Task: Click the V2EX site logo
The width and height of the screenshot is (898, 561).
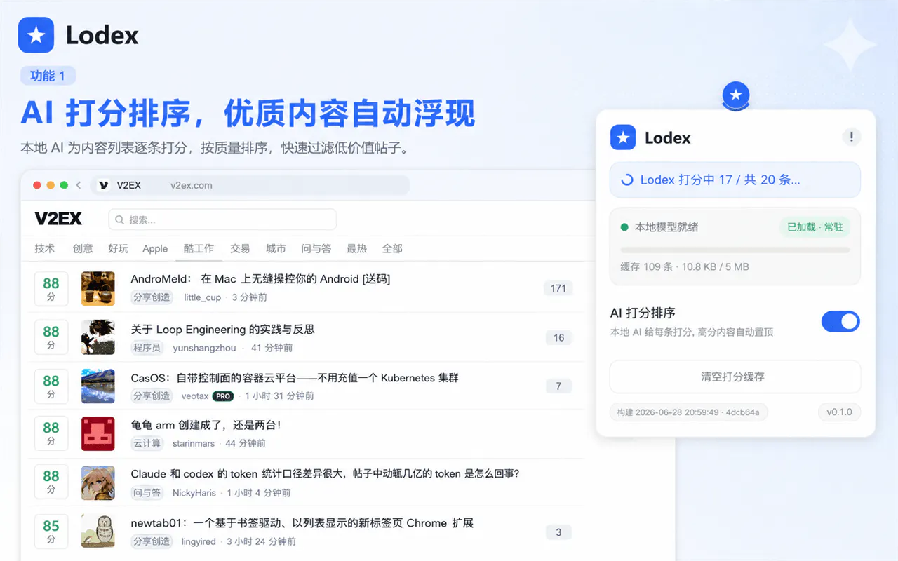Action: [x=58, y=219]
